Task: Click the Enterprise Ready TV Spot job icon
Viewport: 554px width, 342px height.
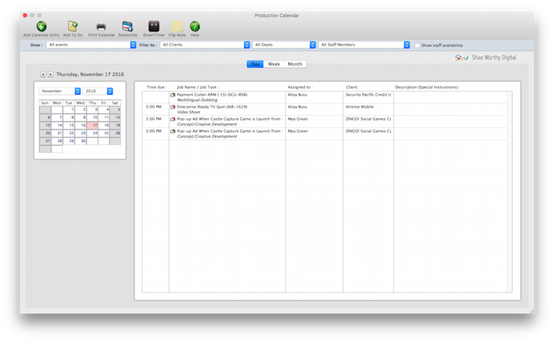Action: point(173,107)
